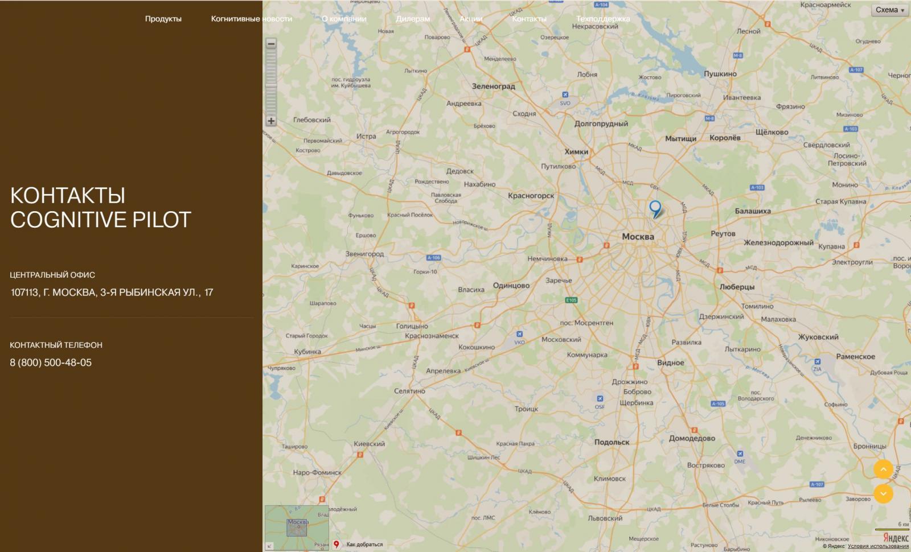
Task: Click the Звенигород city label
Action: point(365,254)
